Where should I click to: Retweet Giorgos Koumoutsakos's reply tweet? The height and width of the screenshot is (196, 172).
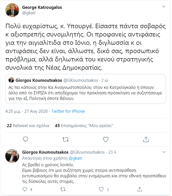click(x=63, y=189)
